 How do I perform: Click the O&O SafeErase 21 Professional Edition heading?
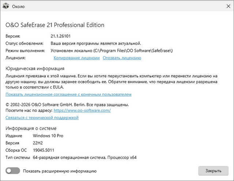(55, 25)
